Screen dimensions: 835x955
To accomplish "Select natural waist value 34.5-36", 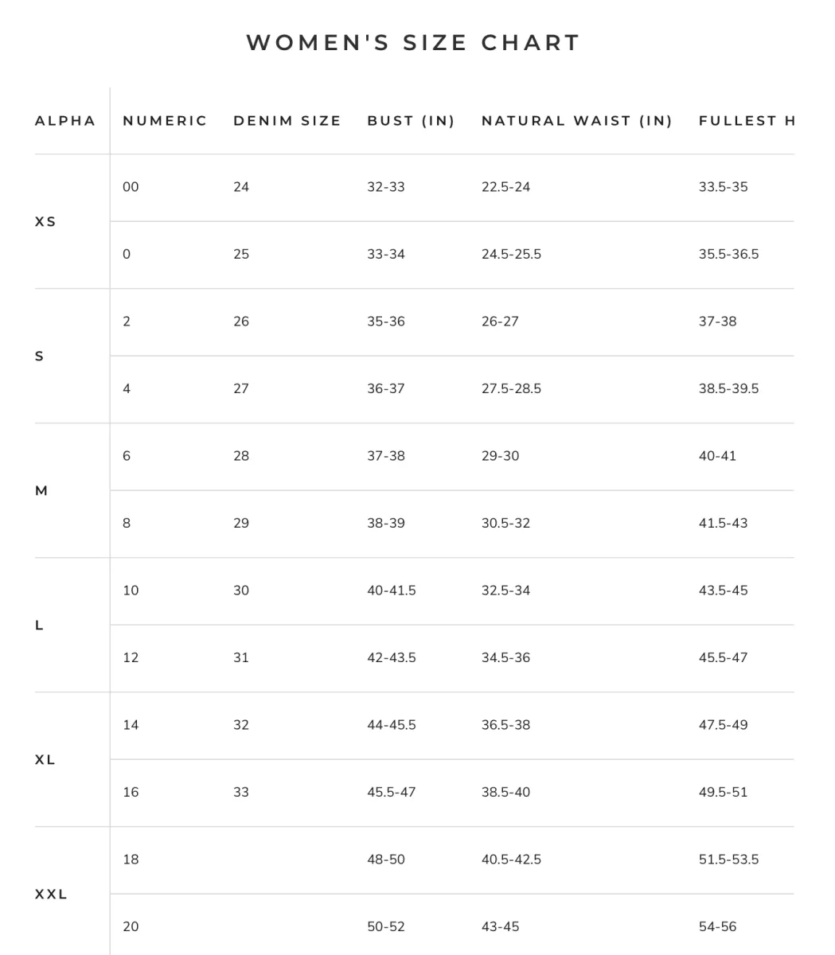I will coord(505,657).
